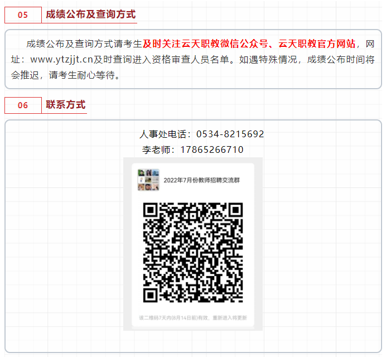Screen dimensions: 386x357
Task: Select the "成绩公布及查询方式" section heading
Action: point(90,15)
